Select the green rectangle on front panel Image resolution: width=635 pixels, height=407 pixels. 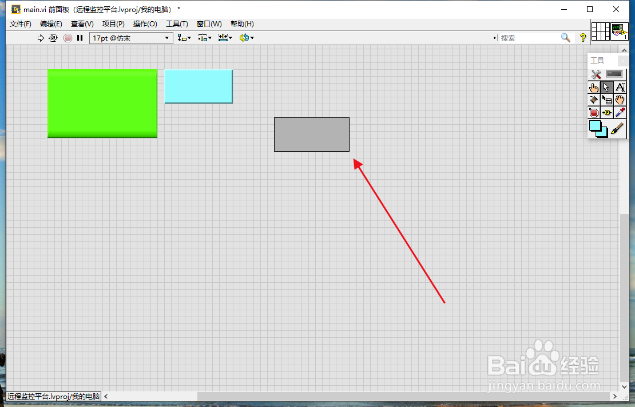[x=102, y=104]
